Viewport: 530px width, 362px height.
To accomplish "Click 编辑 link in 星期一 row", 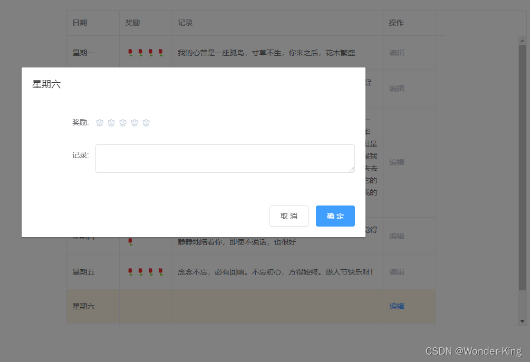I will point(397,53).
